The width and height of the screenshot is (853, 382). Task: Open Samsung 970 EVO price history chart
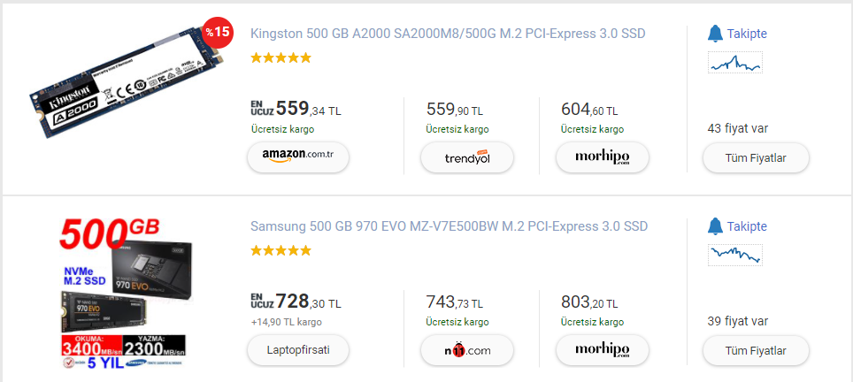tap(735, 255)
